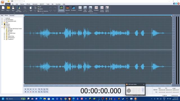Viewport: 180px width, 101px height.
Task: Open the Home ribbon tab
Action: (8, 4)
